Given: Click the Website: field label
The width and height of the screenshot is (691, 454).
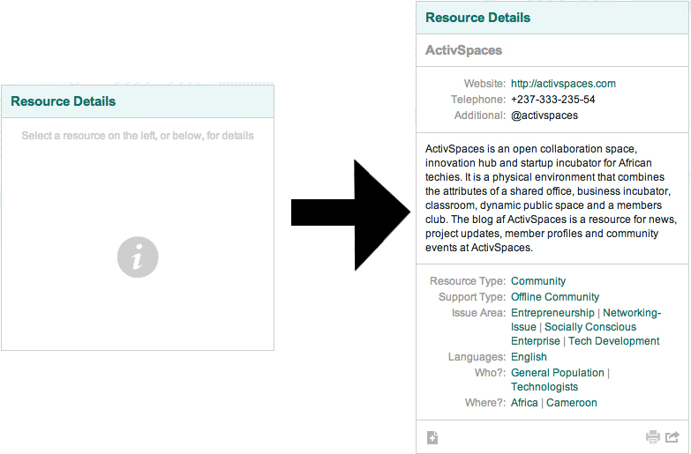Looking at the screenshot, I should tap(484, 84).
